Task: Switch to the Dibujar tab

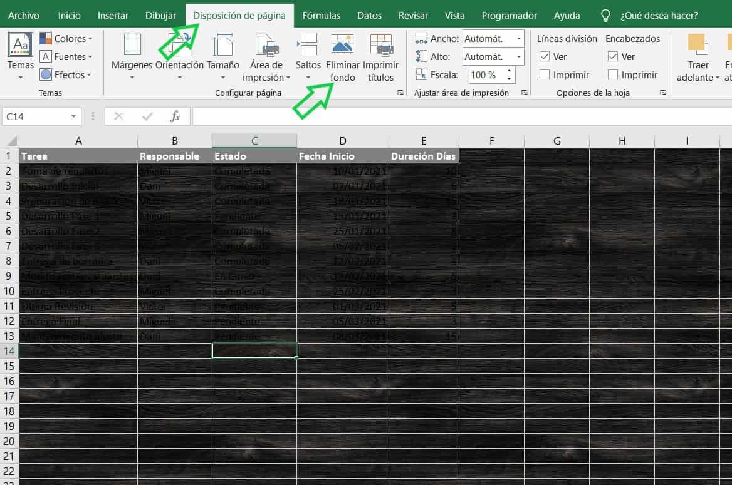Action: [160, 16]
